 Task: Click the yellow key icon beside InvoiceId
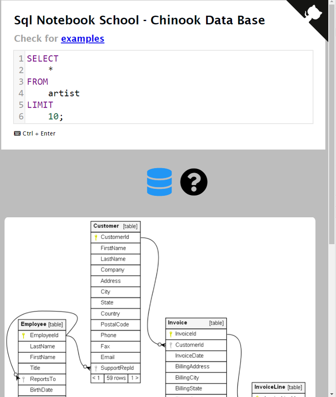coord(171,334)
